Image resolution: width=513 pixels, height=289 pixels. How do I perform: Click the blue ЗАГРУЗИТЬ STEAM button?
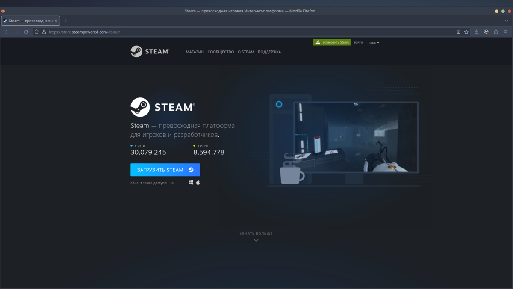[x=165, y=170]
